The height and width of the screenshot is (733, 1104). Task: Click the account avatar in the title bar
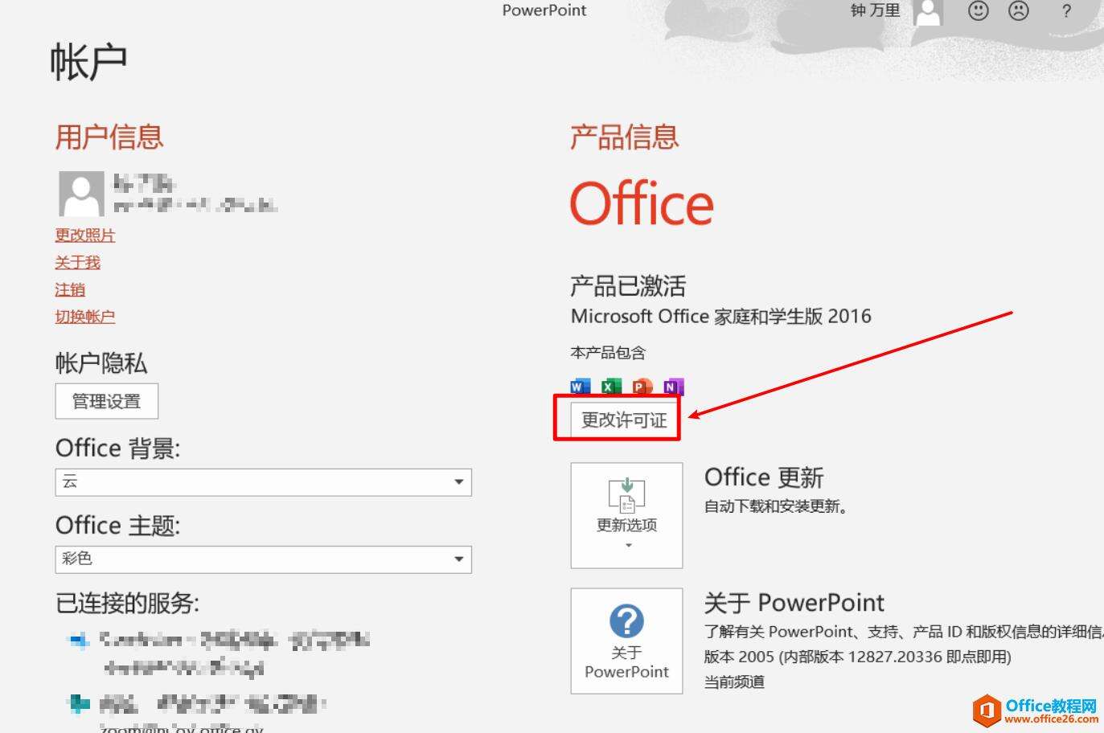pos(929,12)
